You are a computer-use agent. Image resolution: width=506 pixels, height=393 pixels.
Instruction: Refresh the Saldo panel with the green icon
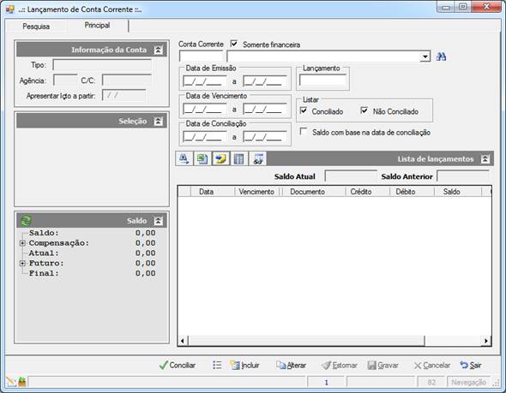(26, 221)
